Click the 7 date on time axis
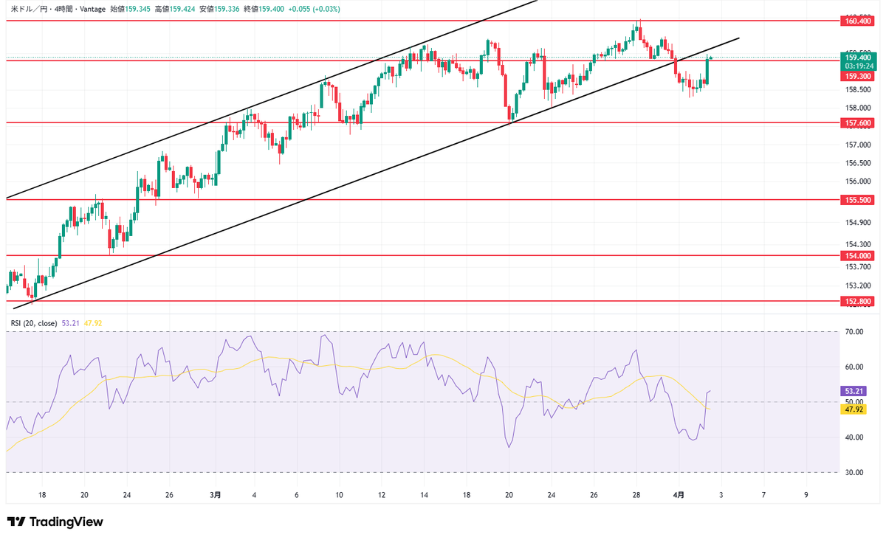Image resolution: width=886 pixels, height=540 pixels. pos(764,495)
